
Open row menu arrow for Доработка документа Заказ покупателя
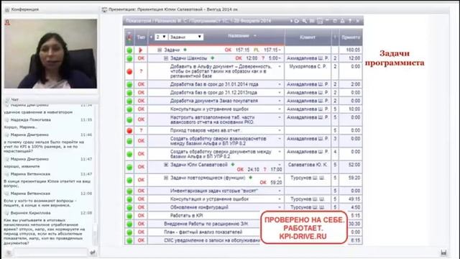[x=280, y=101]
